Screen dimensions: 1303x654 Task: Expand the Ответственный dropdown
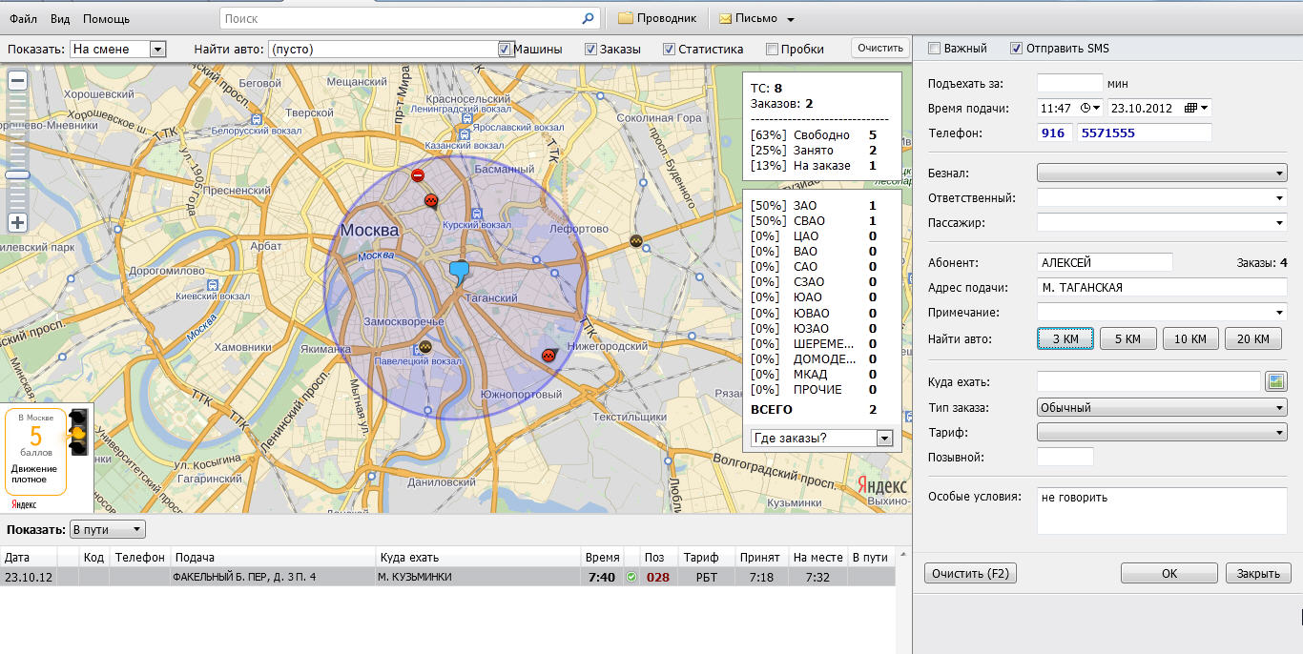[x=1162, y=197]
